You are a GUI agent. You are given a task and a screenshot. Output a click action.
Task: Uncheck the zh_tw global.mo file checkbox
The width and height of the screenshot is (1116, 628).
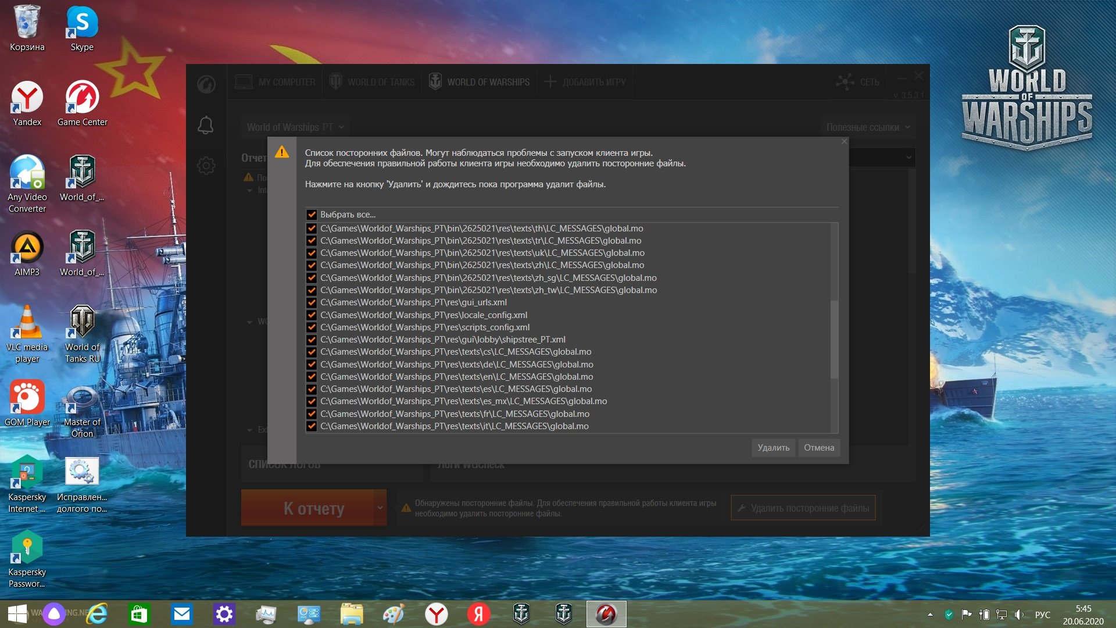click(312, 290)
